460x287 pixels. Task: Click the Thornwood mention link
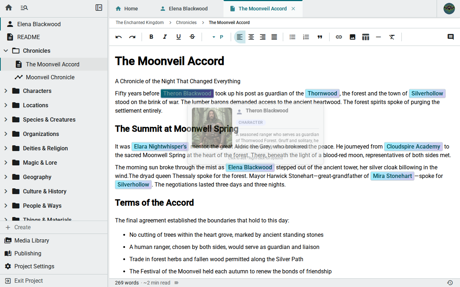point(322,93)
